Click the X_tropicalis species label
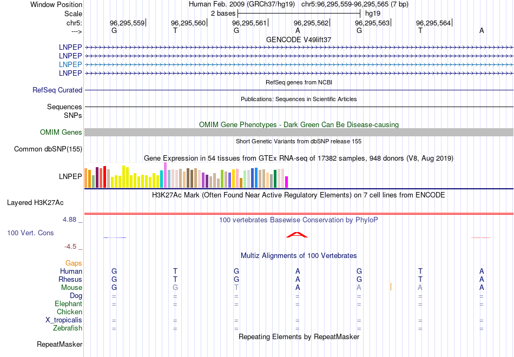 pos(64,320)
